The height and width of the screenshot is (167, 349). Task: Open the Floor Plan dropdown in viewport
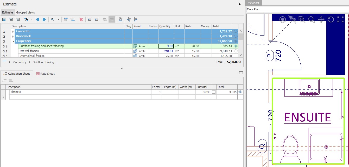point(297,9)
